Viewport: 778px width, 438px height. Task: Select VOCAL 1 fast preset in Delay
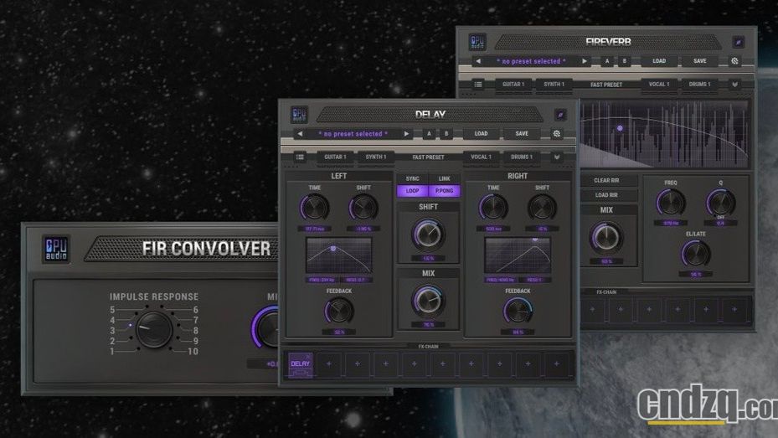[x=481, y=157]
